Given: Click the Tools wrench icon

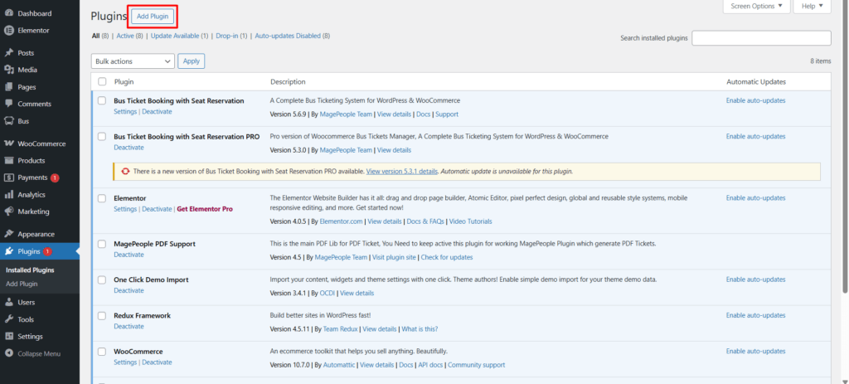Looking at the screenshot, I should [8, 319].
